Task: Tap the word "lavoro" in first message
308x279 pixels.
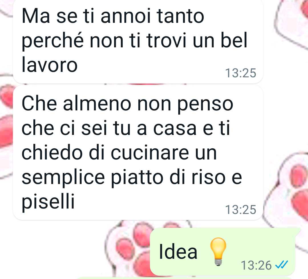Action: click(x=50, y=65)
